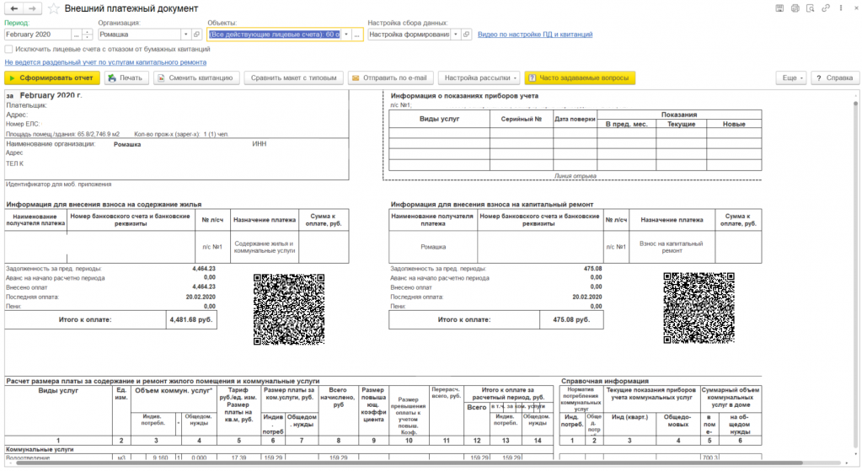Expand the Организация dropdown arrow
The height and width of the screenshot is (471, 862).
click(186, 34)
